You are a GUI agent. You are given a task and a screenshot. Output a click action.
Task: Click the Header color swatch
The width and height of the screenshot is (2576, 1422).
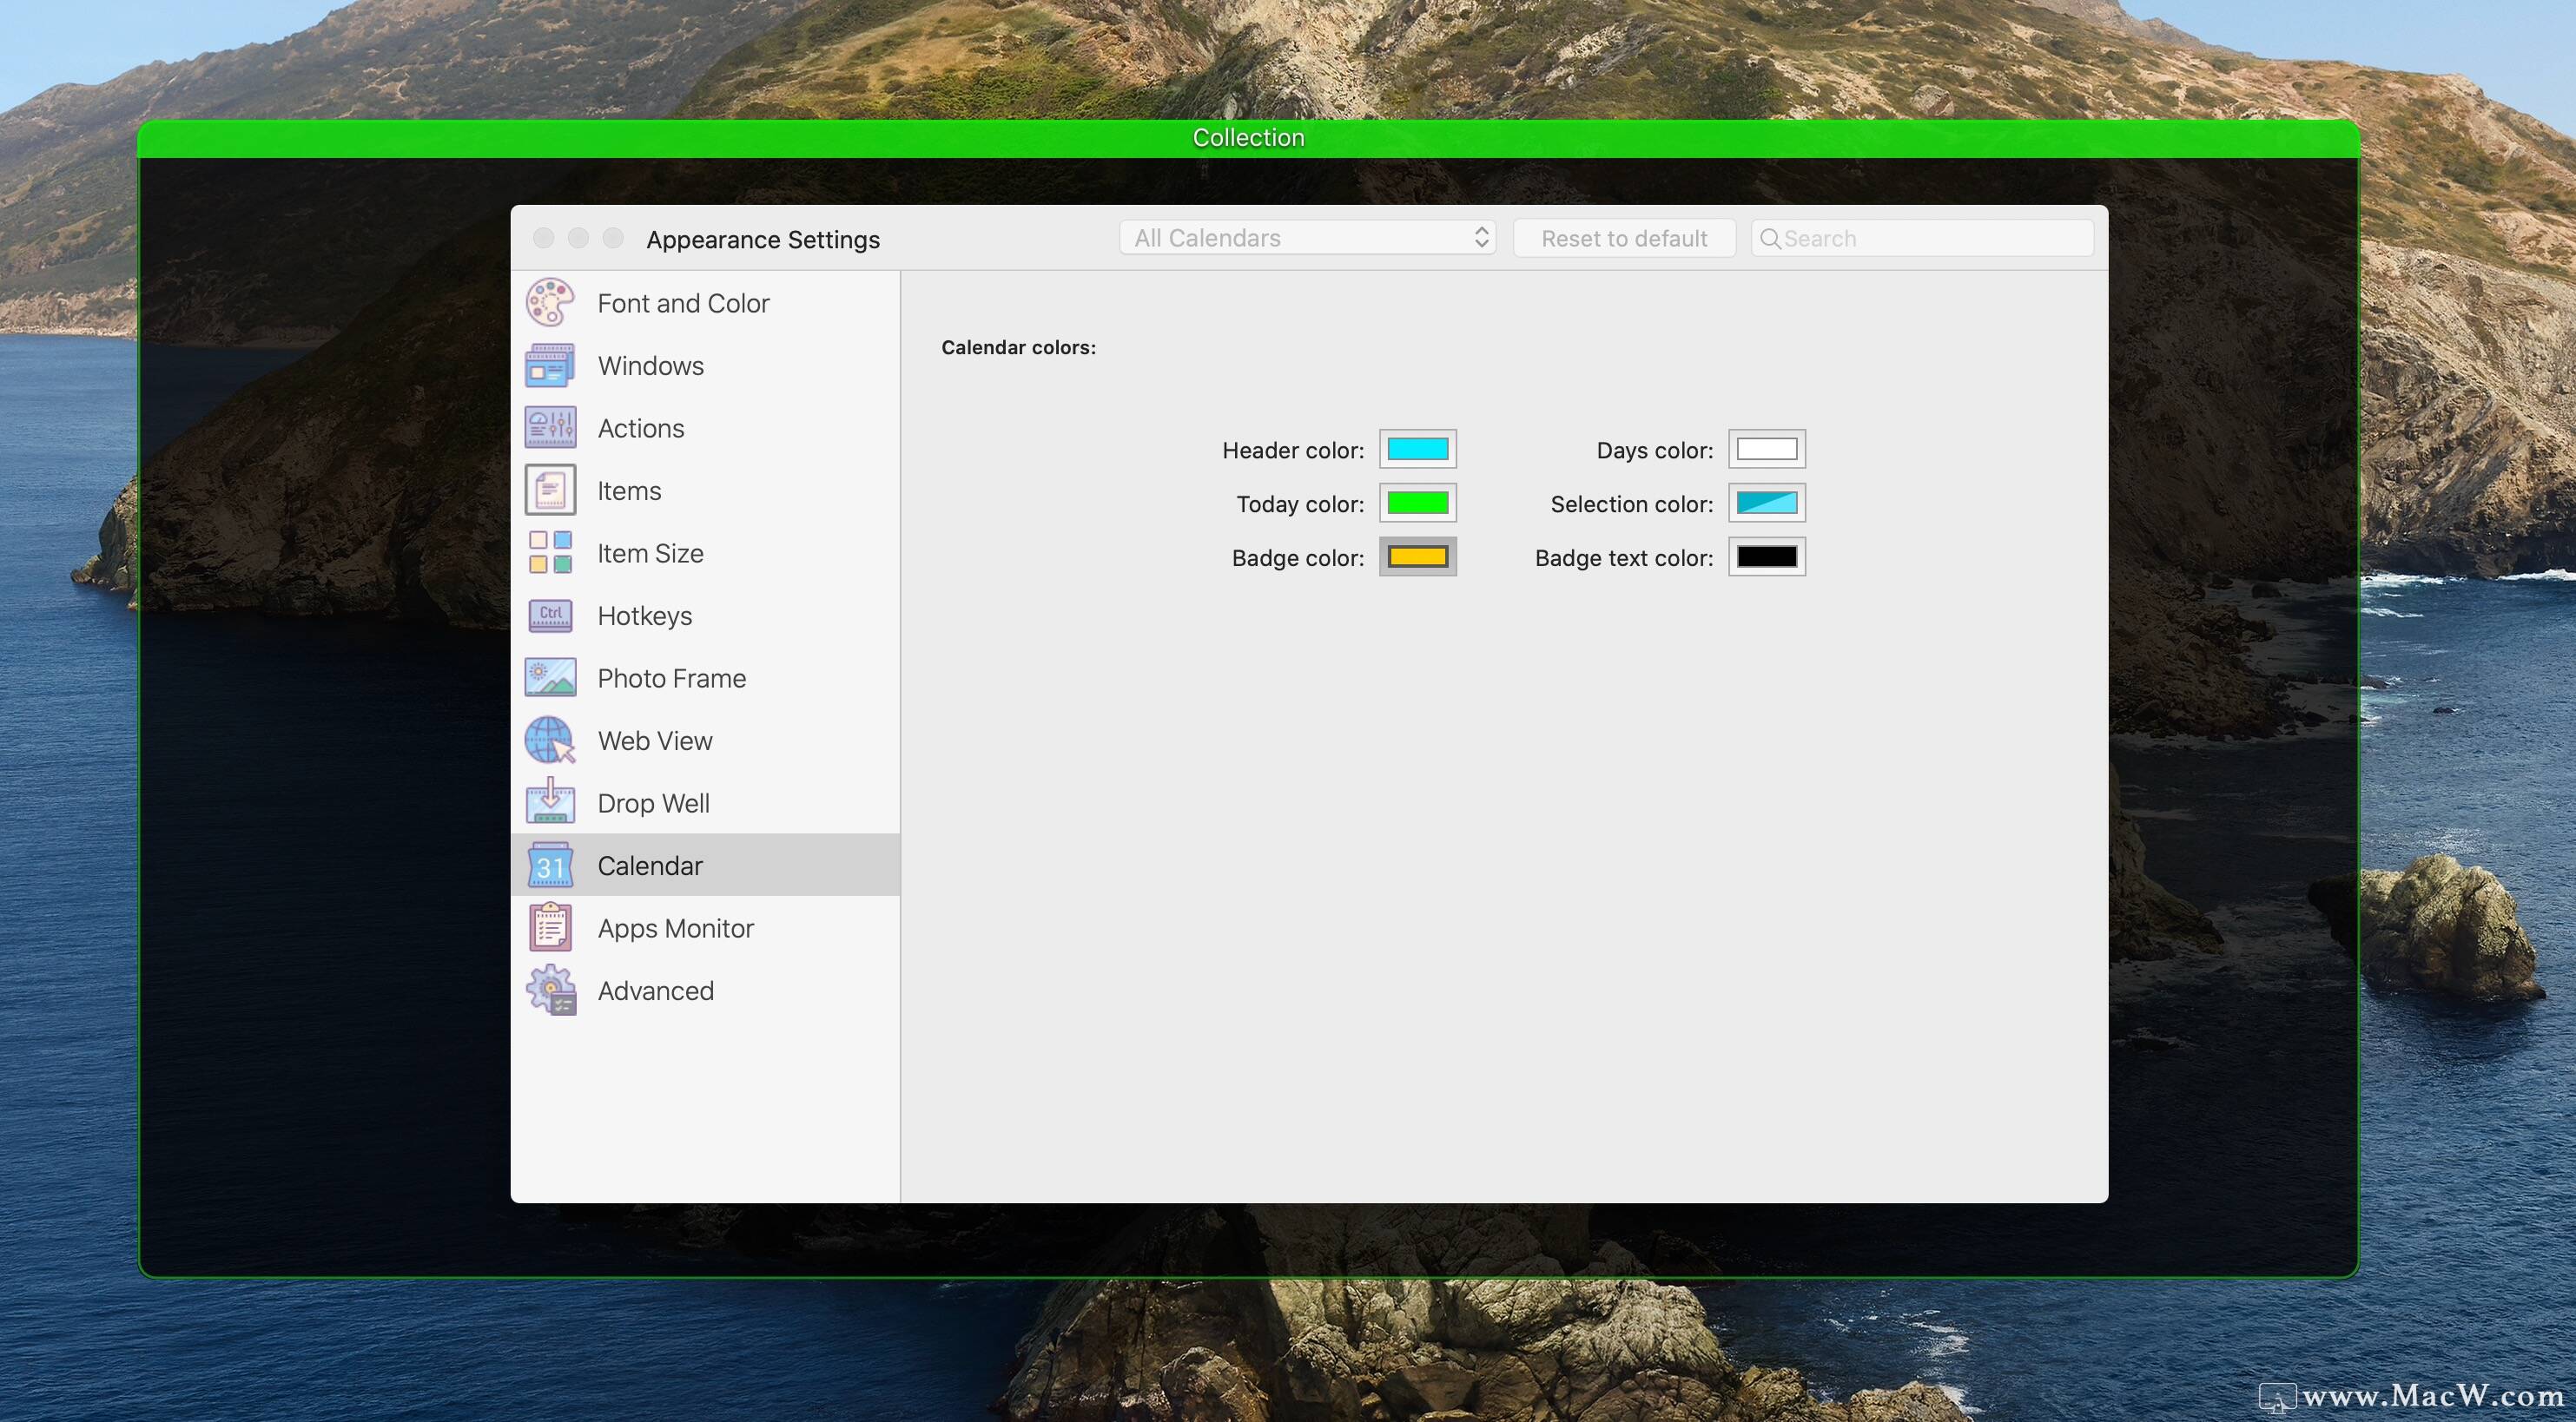pos(1417,450)
